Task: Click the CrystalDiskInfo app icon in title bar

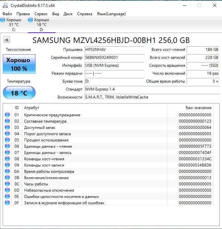Action: (x=5, y=5)
